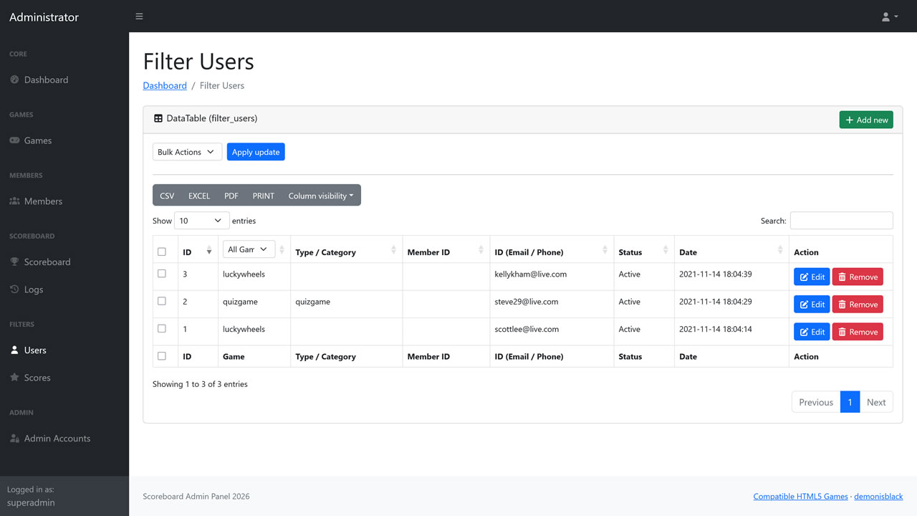Export table using CSV button
The width and height of the screenshot is (917, 516).
click(x=167, y=196)
